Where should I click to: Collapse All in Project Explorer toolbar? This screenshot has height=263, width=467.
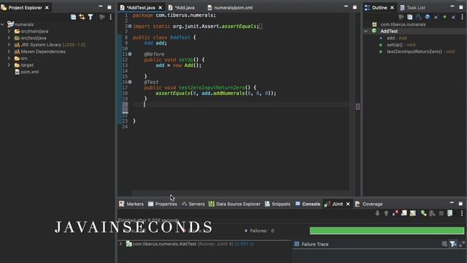click(x=73, y=17)
